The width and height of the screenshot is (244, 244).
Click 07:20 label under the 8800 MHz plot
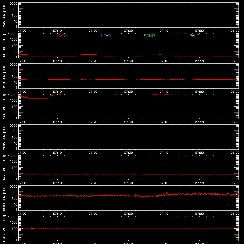(93, 214)
